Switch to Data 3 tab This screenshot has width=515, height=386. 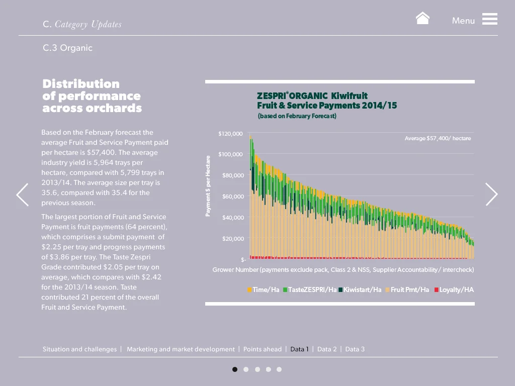coord(355,349)
